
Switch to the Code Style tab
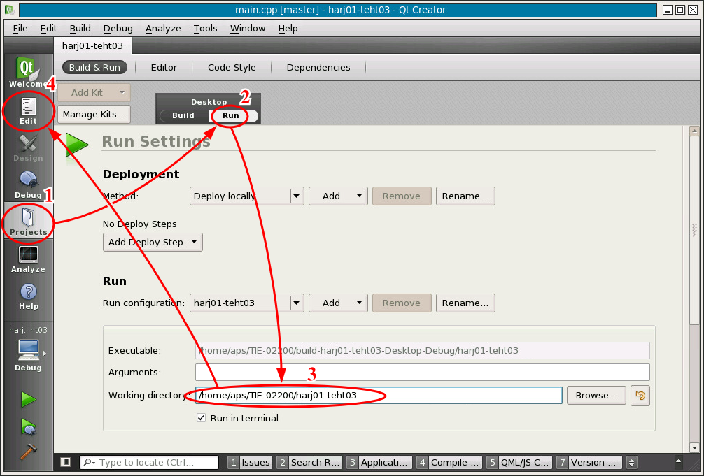[x=232, y=68]
